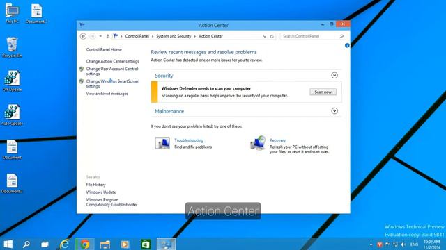446x250 pixels.
Task: Click the search magnifier in Control Panel box
Action: [x=341, y=36]
